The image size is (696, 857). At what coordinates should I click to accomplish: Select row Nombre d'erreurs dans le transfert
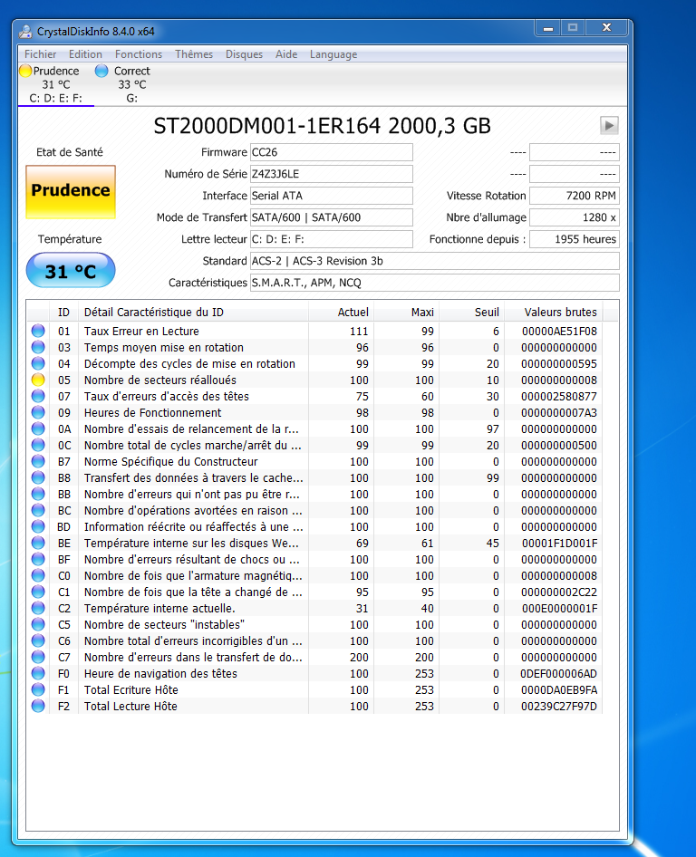315,657
